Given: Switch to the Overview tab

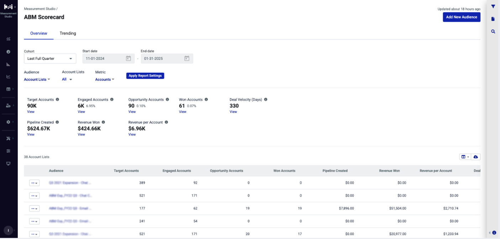Looking at the screenshot, I should [39, 33].
